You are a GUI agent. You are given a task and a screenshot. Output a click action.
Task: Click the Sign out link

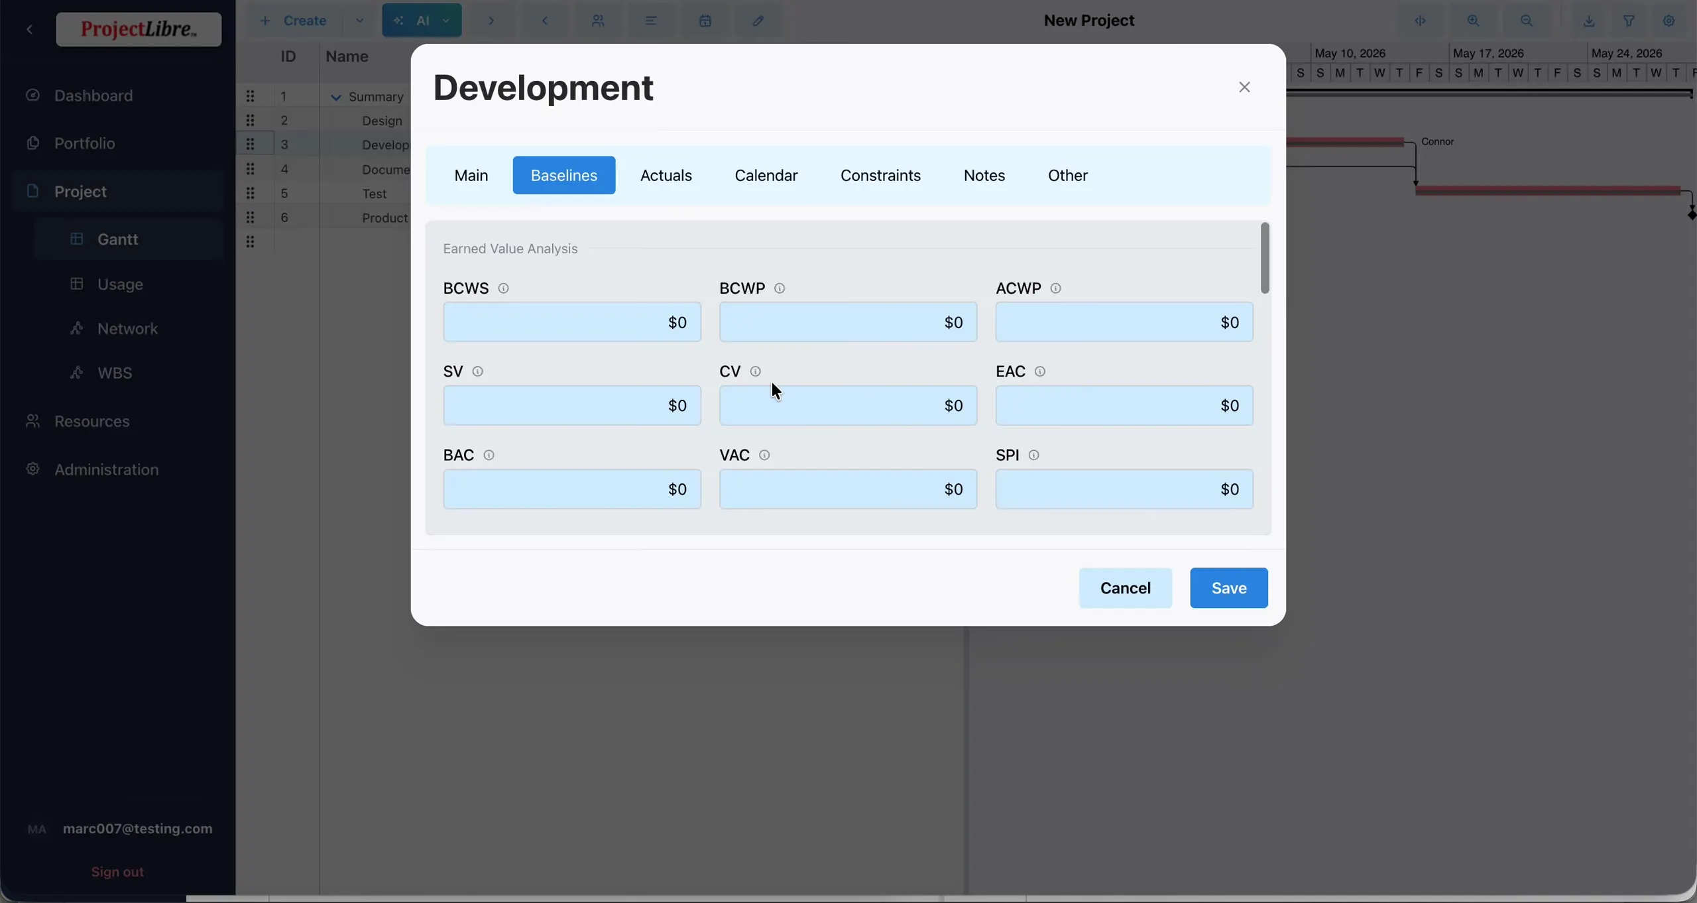(x=117, y=872)
